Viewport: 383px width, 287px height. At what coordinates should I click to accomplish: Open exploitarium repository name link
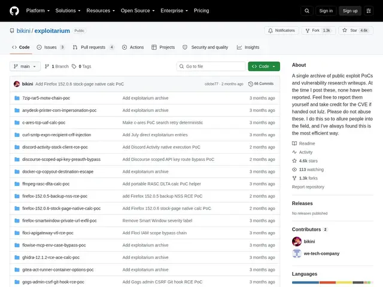click(x=52, y=30)
